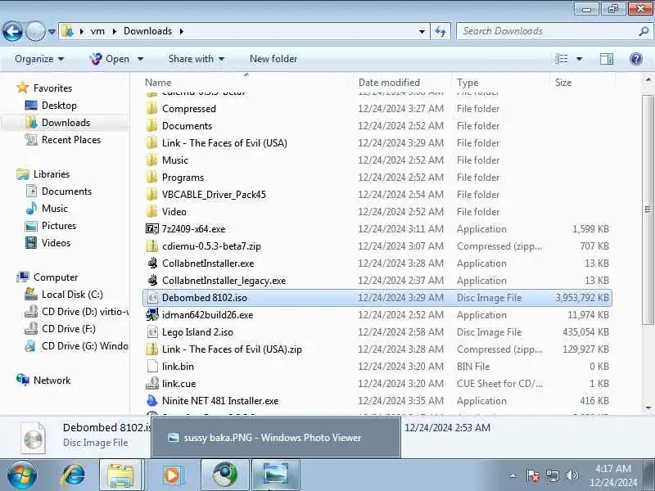Select the Compressed folder icon
The height and width of the screenshot is (491, 655).
pyautogui.click(x=152, y=109)
